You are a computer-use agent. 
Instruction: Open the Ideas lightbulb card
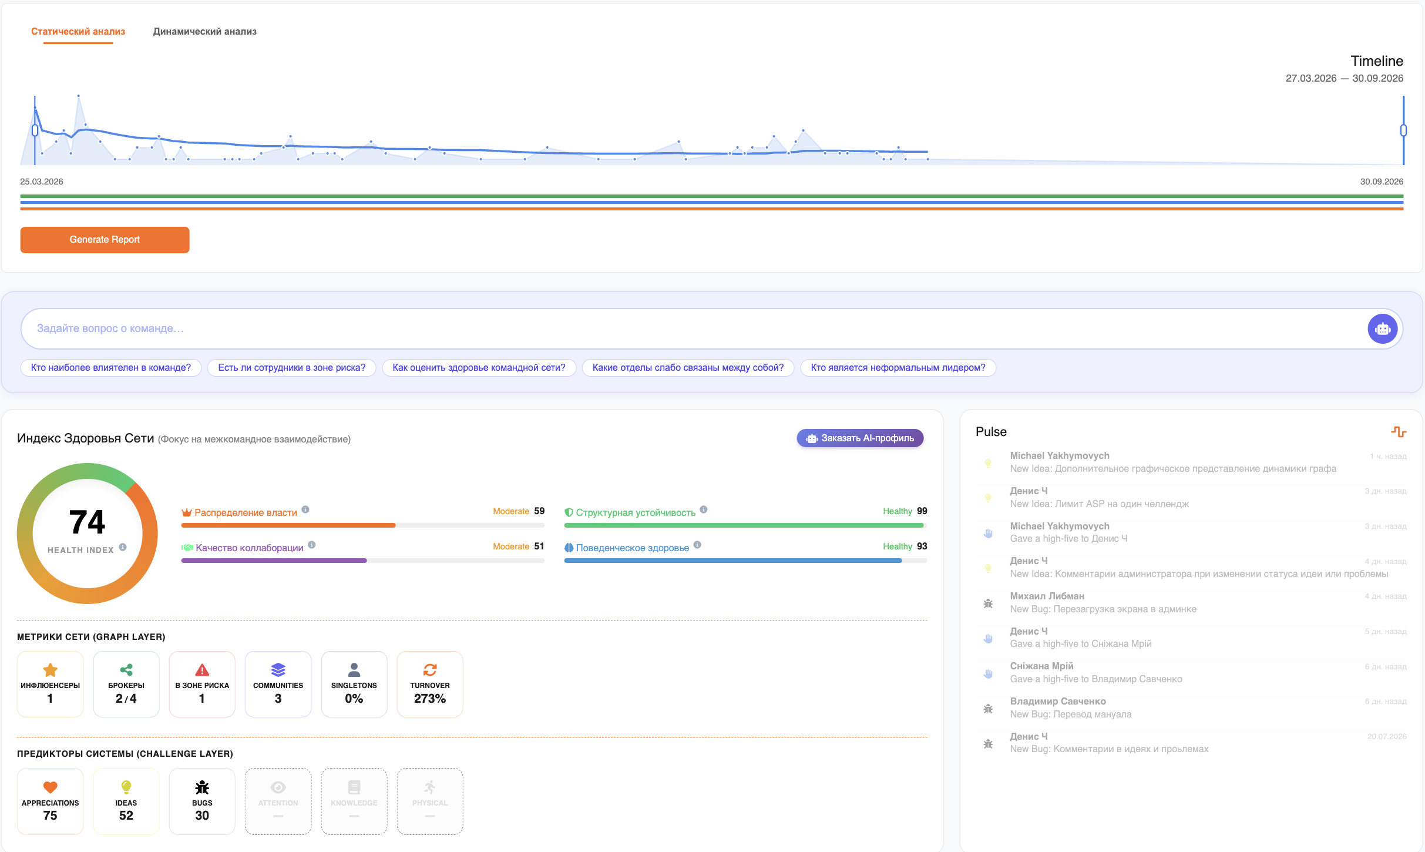tap(126, 801)
